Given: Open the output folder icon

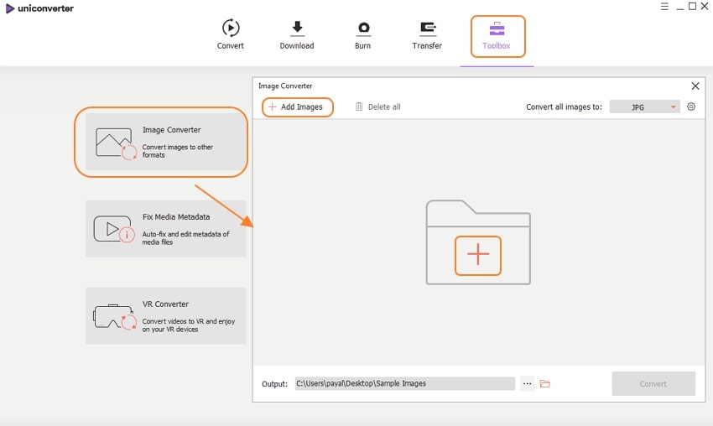Looking at the screenshot, I should pos(545,383).
